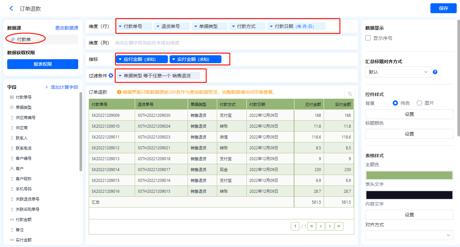This screenshot has width=460, height=247.
Task: Click the help icon next to 默认 dropdown
Action: coord(435,72)
